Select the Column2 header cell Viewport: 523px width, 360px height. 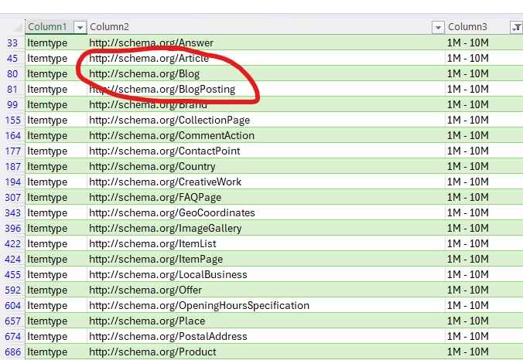click(x=266, y=26)
